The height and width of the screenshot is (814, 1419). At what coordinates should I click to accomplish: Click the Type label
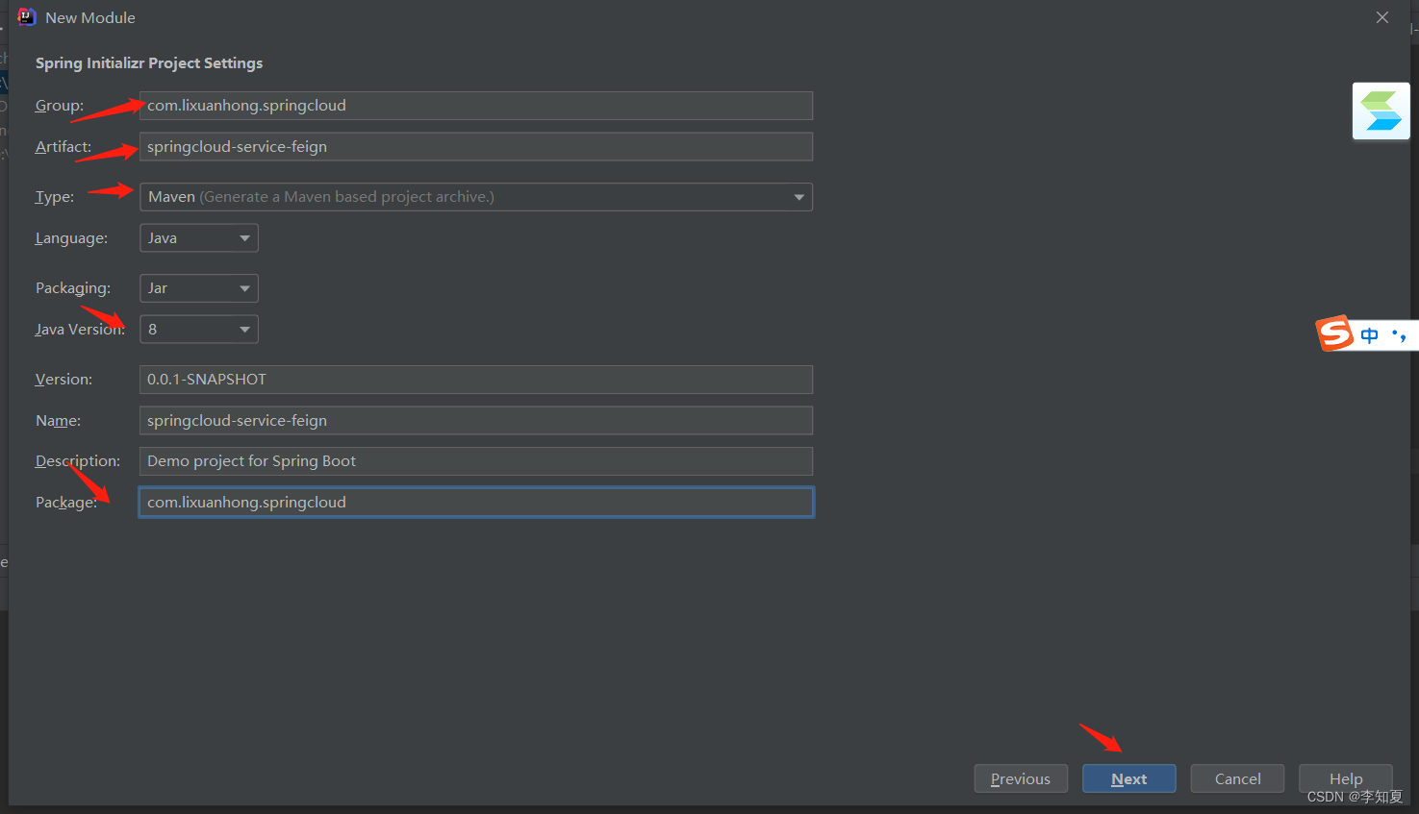tap(55, 197)
